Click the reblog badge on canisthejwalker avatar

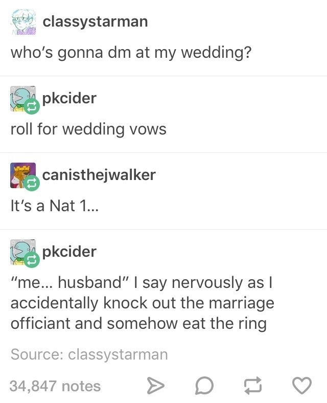(32, 183)
